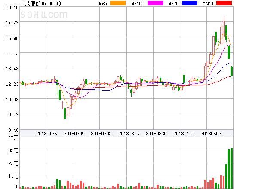
Task: Click the 35万 volume axis label
Action: pyautogui.click(x=13, y=150)
